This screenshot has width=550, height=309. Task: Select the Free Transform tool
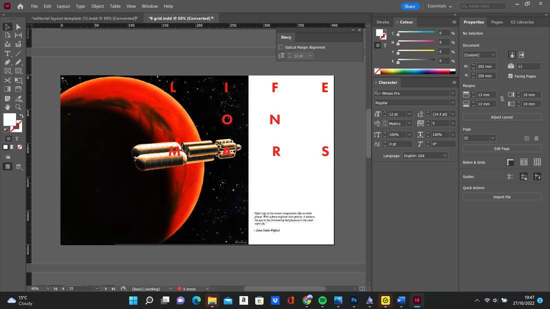coord(18,80)
